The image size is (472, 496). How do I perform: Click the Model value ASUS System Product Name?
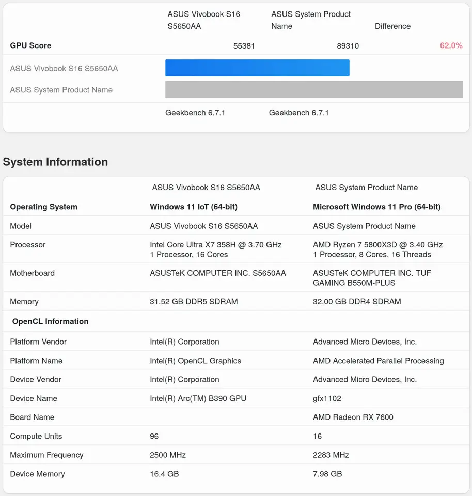(364, 226)
